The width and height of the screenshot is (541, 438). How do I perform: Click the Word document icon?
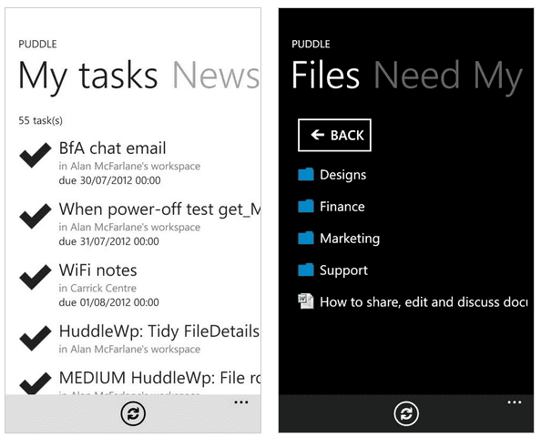click(x=306, y=301)
